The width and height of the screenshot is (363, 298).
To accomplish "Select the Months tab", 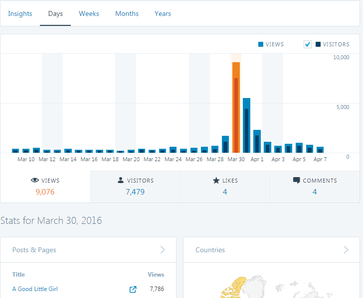I will 127,13.
